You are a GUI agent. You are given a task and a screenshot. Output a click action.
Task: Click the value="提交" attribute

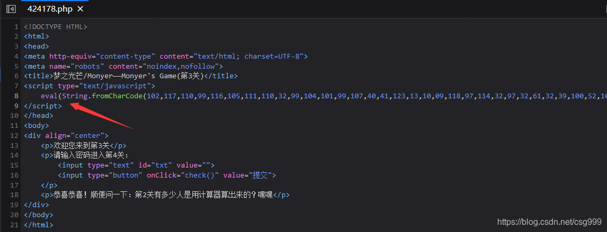[x=248, y=175]
